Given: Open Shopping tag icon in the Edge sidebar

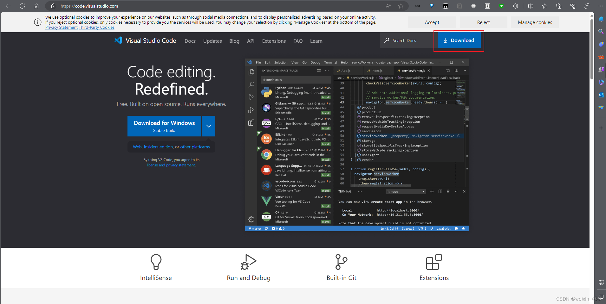Looking at the screenshot, I should tap(601, 44).
